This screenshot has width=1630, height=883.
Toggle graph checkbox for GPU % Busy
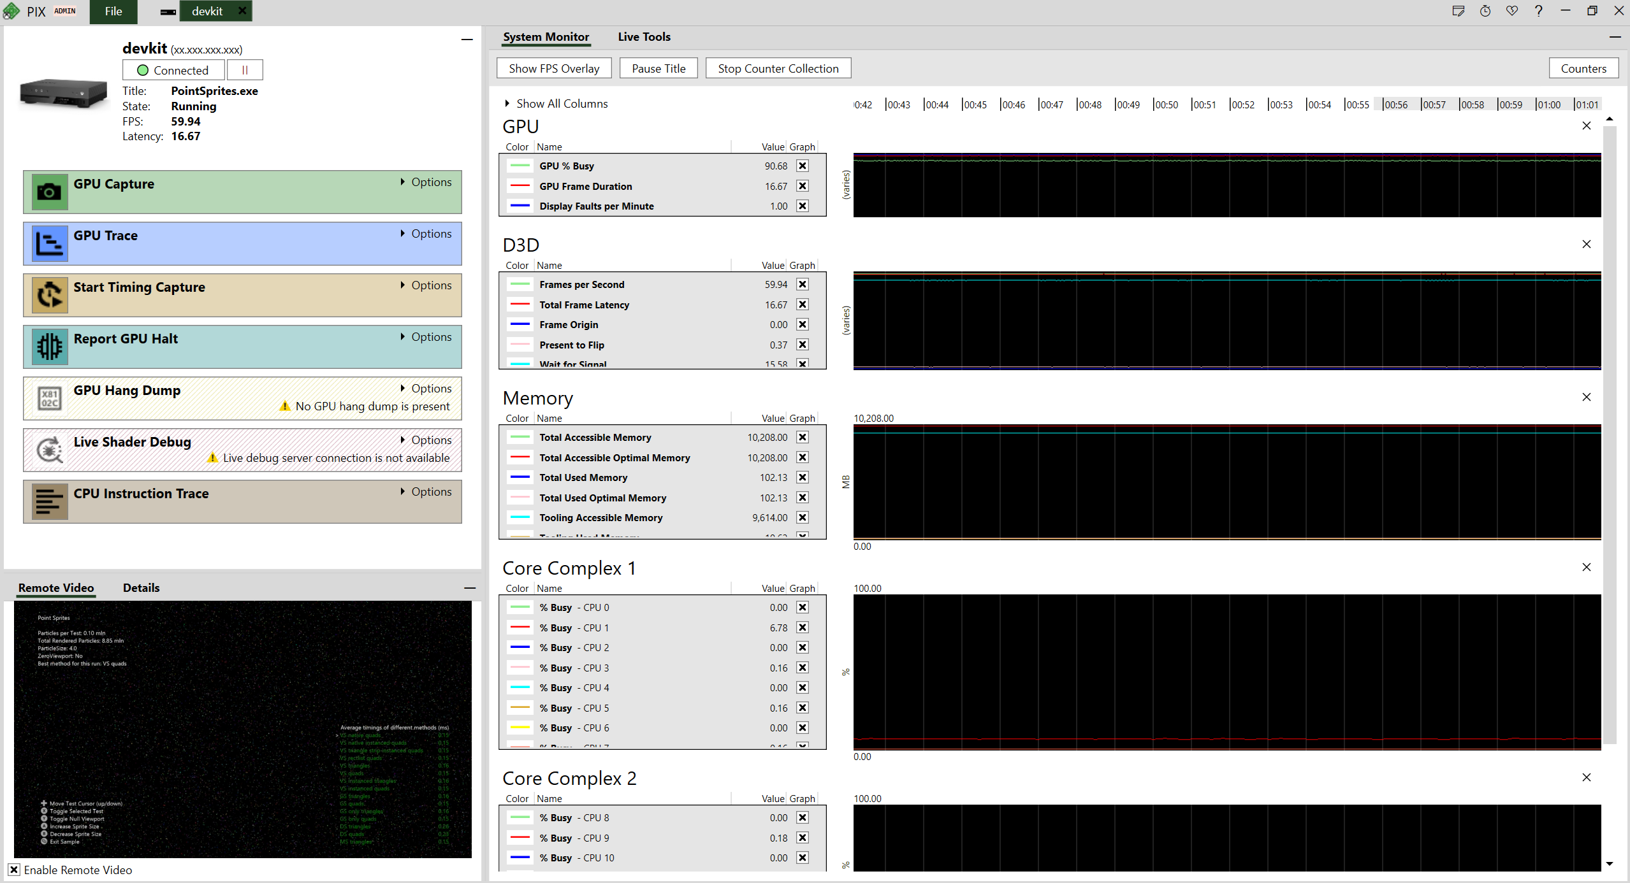[803, 166]
